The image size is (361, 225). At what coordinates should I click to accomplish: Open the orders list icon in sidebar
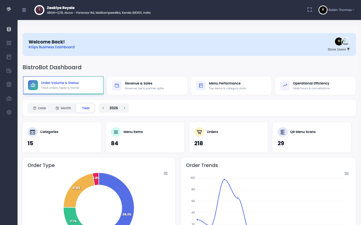pyautogui.click(x=9, y=71)
